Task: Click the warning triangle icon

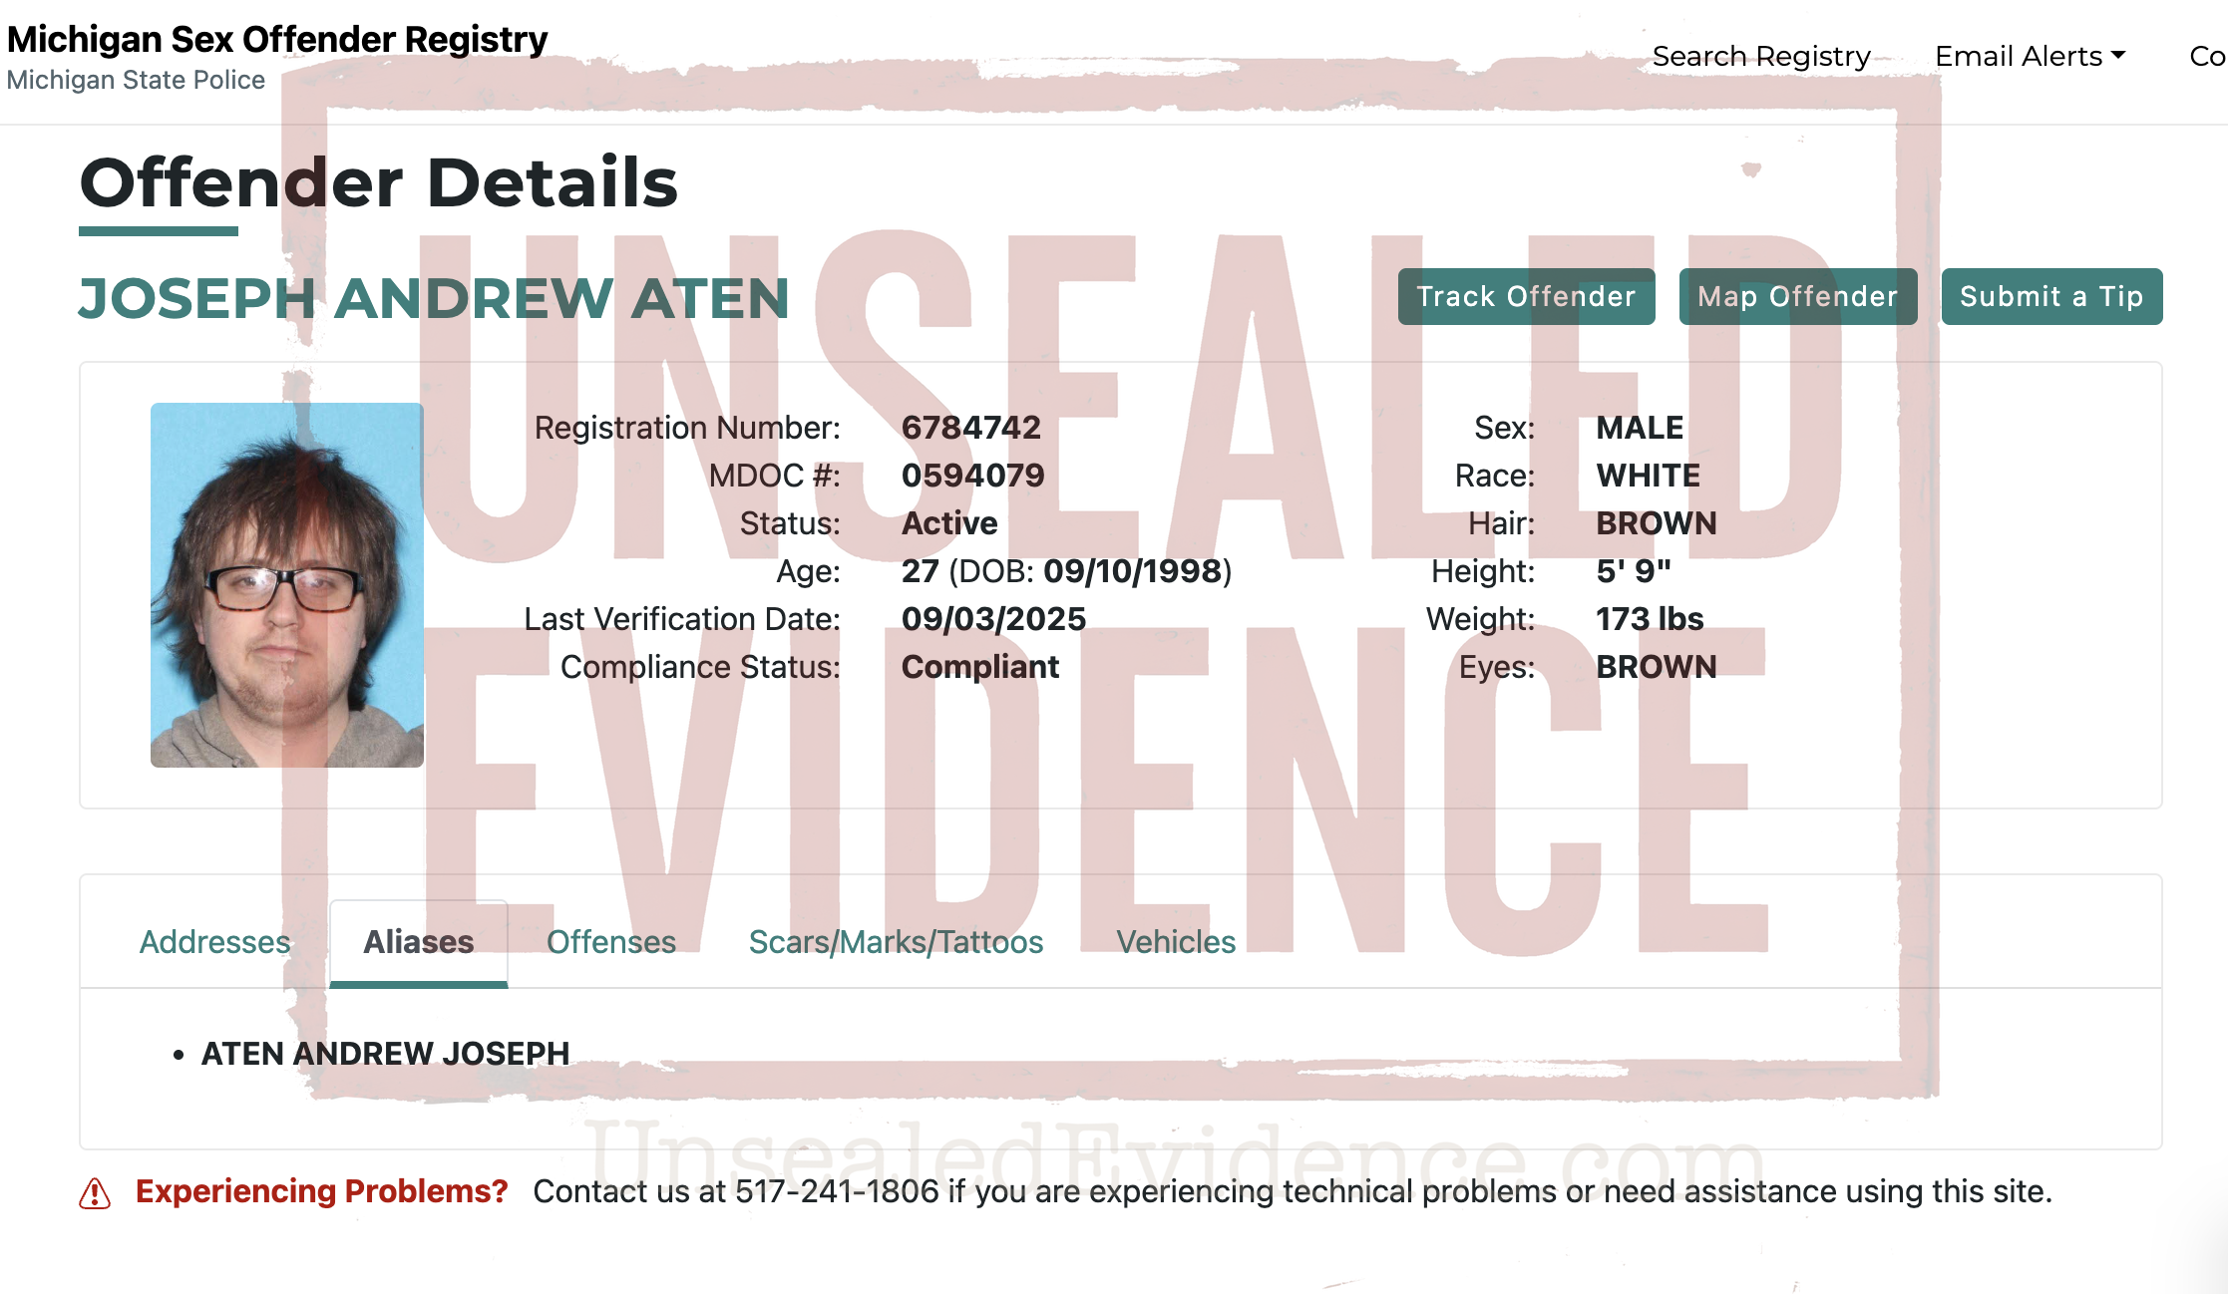Action: pos(95,1192)
